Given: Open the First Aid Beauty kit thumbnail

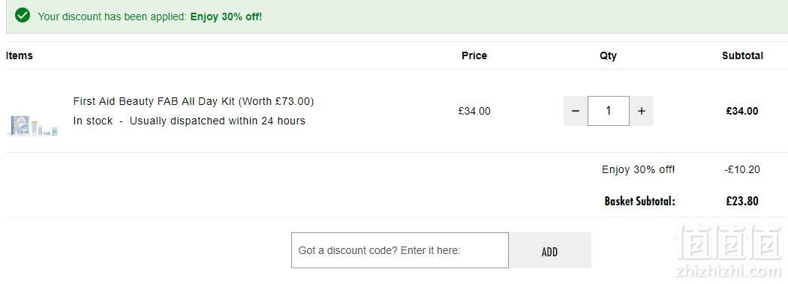Looking at the screenshot, I should pos(33,125).
